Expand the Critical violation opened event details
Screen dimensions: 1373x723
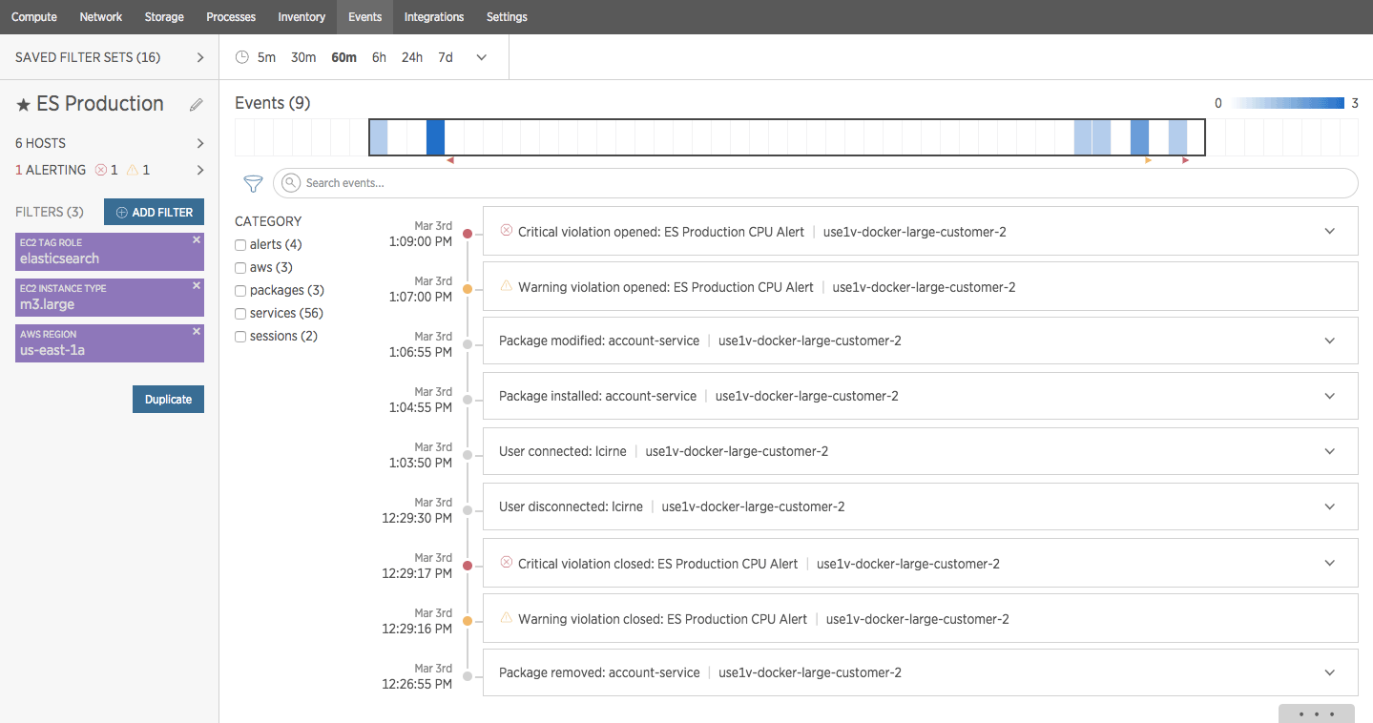tap(1330, 231)
